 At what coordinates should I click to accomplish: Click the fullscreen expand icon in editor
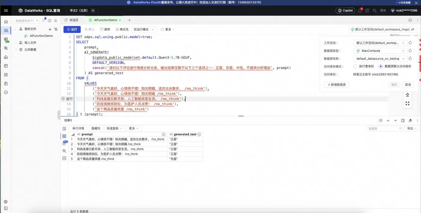point(407,103)
